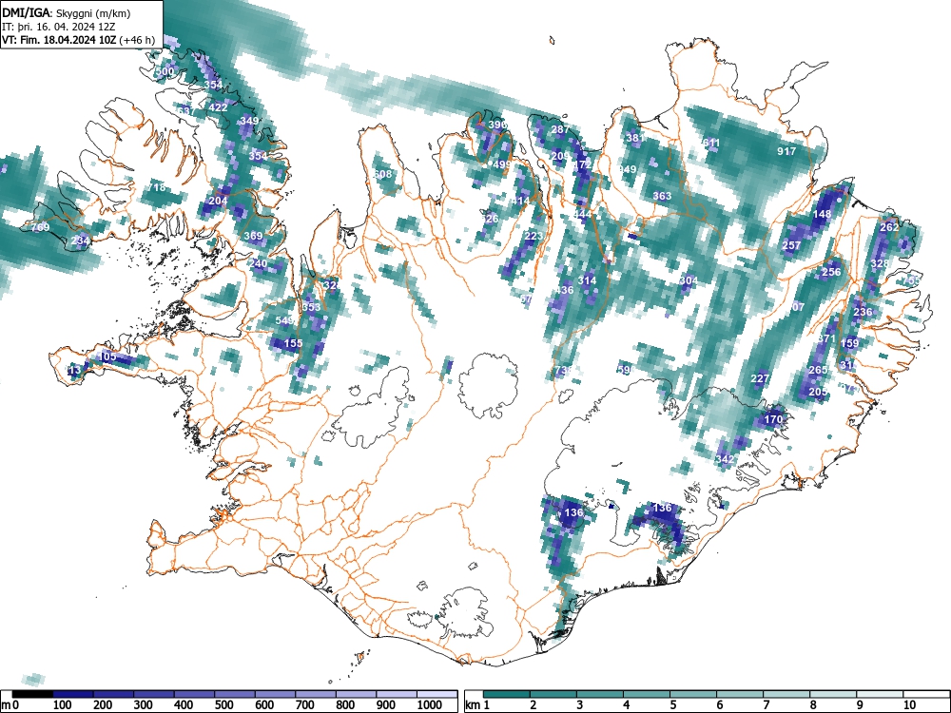
Task: Click the visibility value 159 on the map
Action: point(849,343)
